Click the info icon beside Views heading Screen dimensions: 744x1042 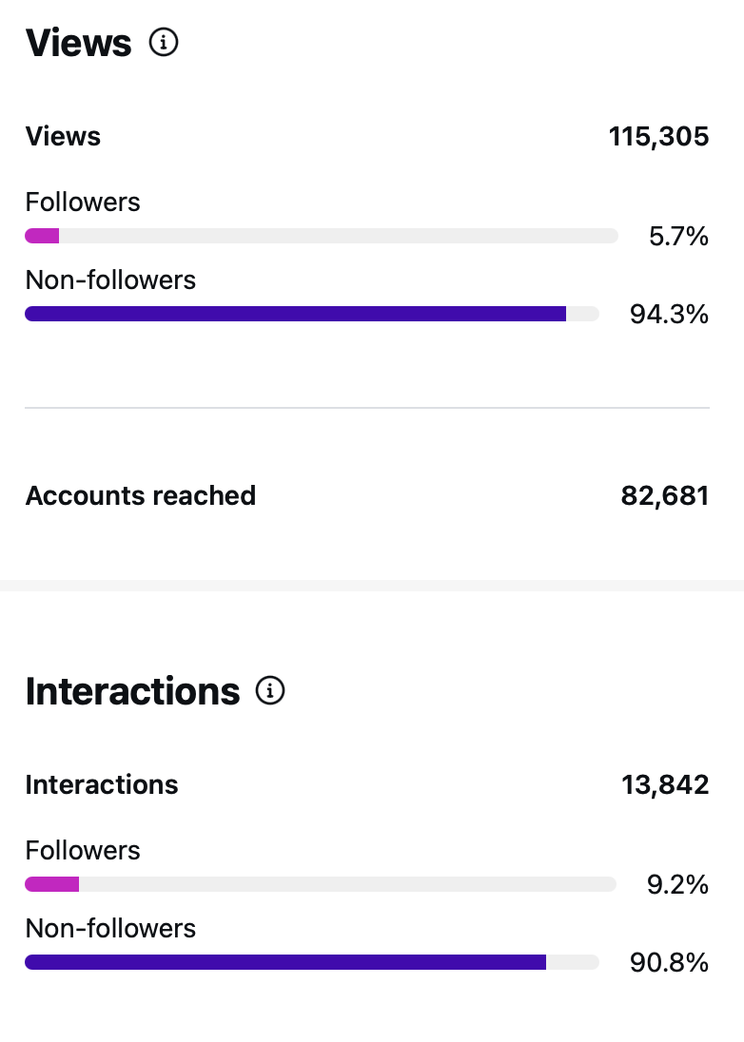coord(163,42)
